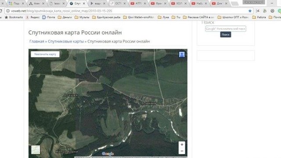Switch to the 'вид' tab
This screenshot has height=158, width=281.
[97, 4]
